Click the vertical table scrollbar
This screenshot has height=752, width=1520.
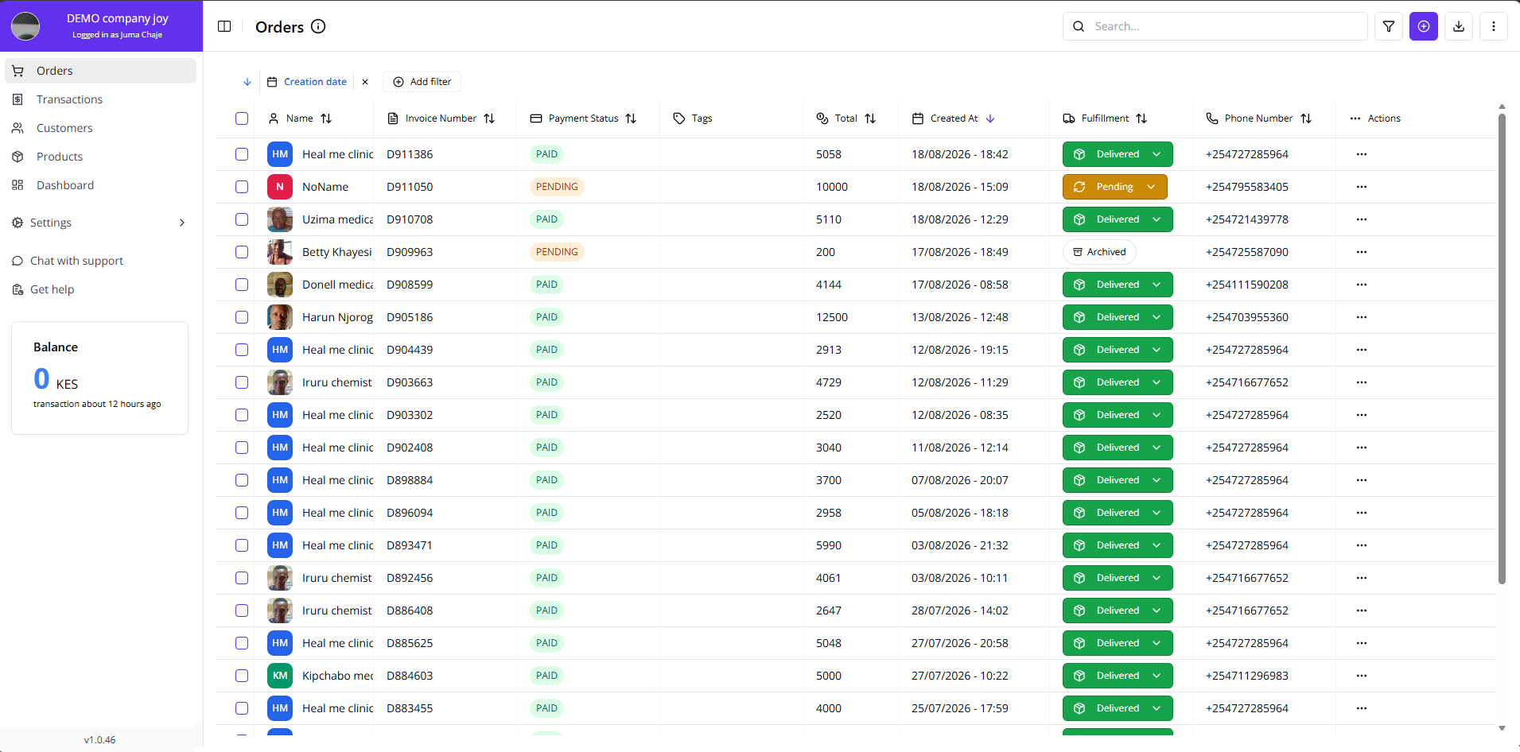pyautogui.click(x=1502, y=348)
